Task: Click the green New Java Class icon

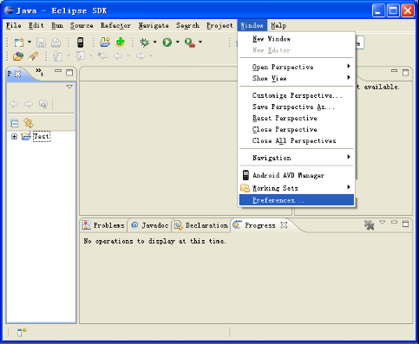Action: pyautogui.click(x=120, y=42)
